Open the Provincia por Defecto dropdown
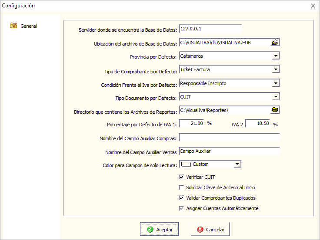 click(x=275, y=56)
